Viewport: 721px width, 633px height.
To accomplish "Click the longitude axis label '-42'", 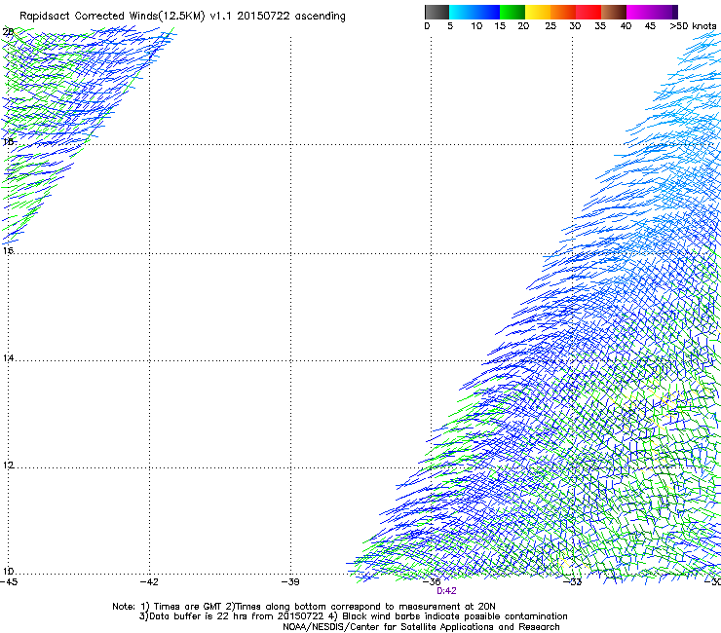I will click(149, 582).
